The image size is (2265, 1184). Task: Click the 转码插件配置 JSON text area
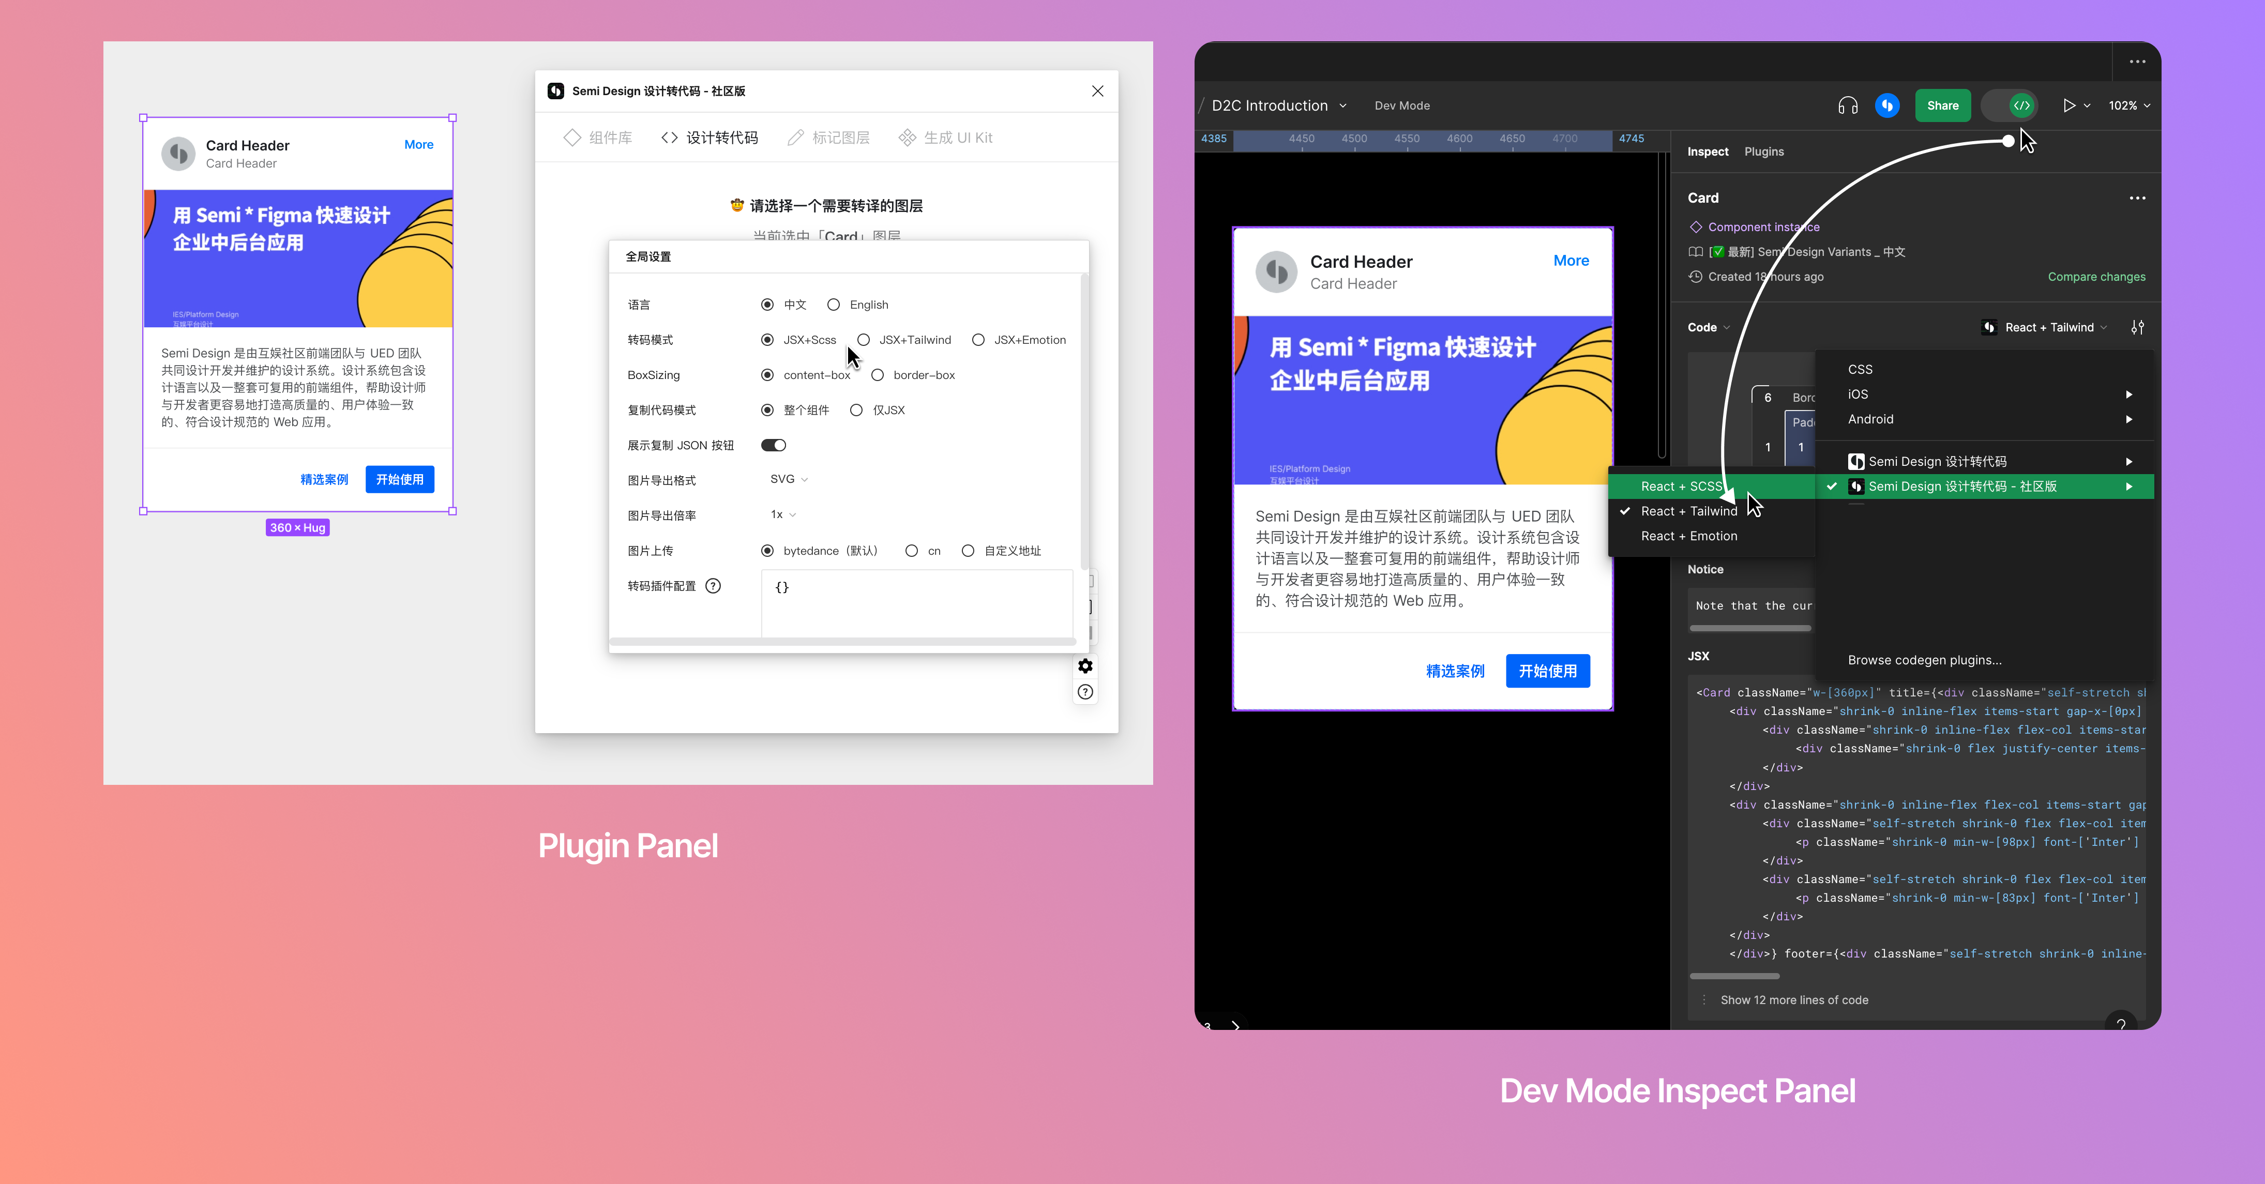click(x=917, y=603)
